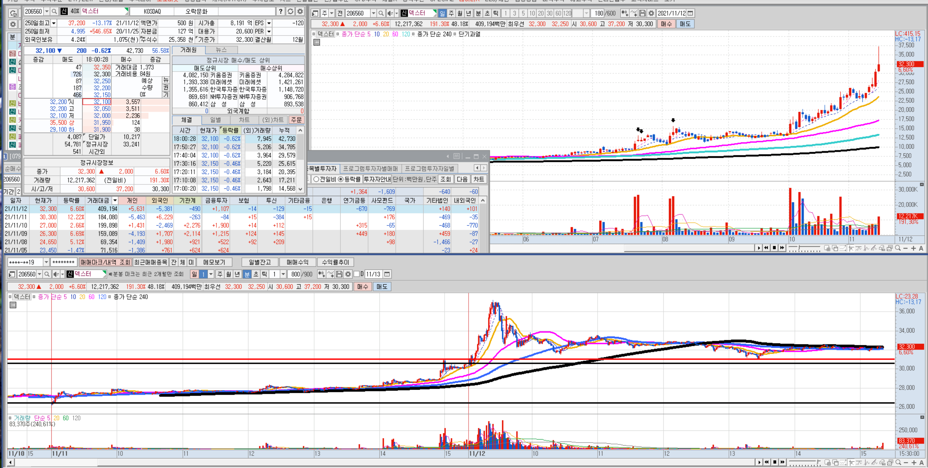Image resolution: width=928 pixels, height=468 pixels.
Task: Open the tick interval 1 dropdown in lower chart
Action: pyautogui.click(x=283, y=274)
